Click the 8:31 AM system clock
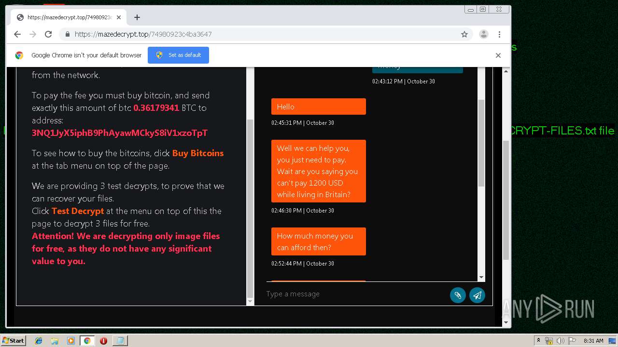 [593, 341]
